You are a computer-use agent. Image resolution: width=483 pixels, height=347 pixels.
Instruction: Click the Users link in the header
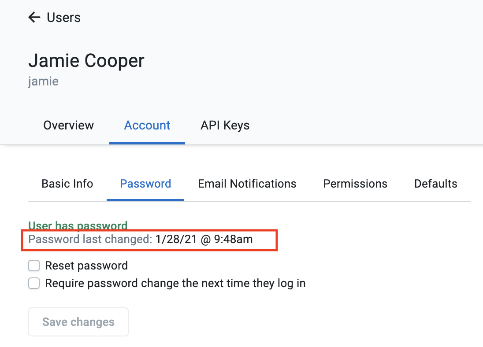click(63, 17)
